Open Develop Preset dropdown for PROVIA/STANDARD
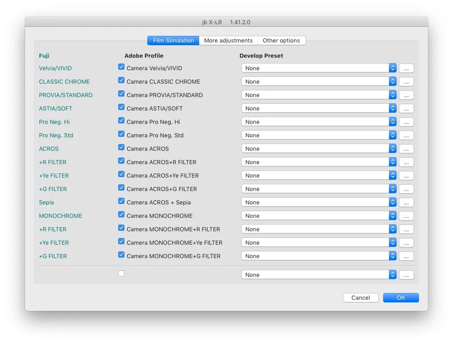 pyautogui.click(x=319, y=95)
